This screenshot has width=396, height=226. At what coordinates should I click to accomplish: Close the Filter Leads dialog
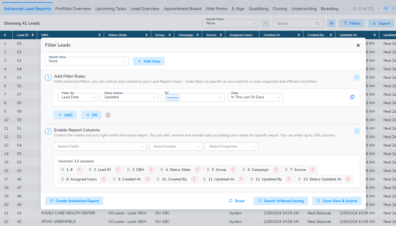tap(358, 45)
